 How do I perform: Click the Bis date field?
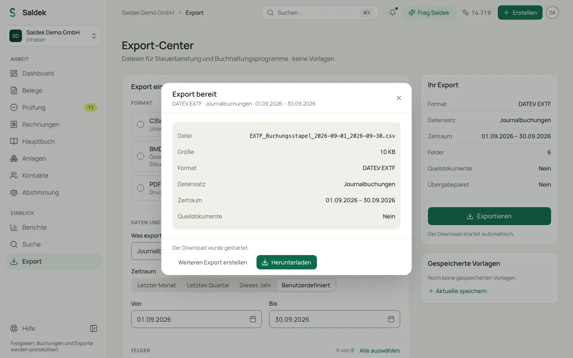click(x=334, y=319)
